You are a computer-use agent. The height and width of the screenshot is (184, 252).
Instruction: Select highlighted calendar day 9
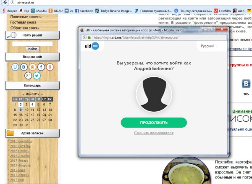[x=21, y=110]
